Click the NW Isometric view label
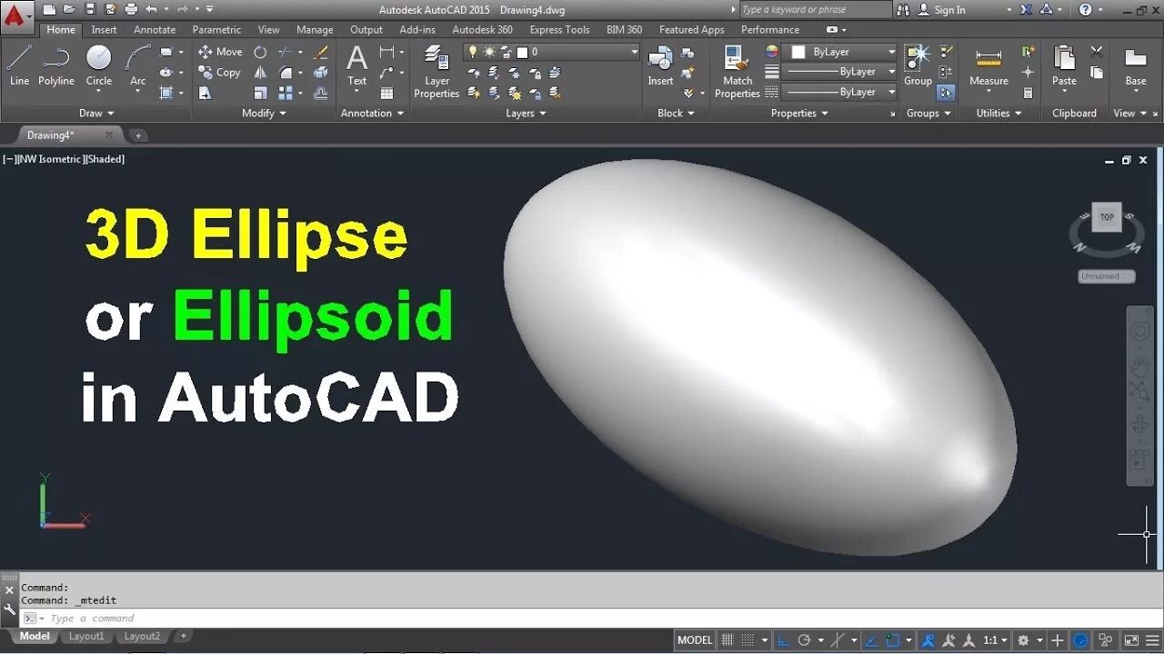This screenshot has height=654, width=1164. click(51, 159)
